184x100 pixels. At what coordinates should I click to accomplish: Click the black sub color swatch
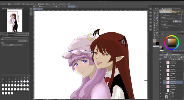pos(157,43)
